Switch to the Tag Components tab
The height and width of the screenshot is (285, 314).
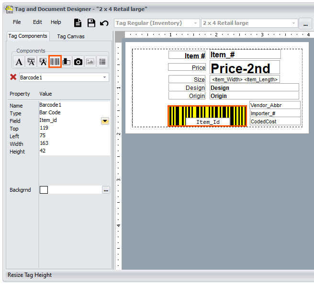(28, 36)
